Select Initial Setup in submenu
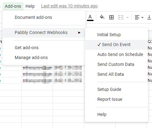This screenshot has height=128, width=152. click(x=117, y=35)
